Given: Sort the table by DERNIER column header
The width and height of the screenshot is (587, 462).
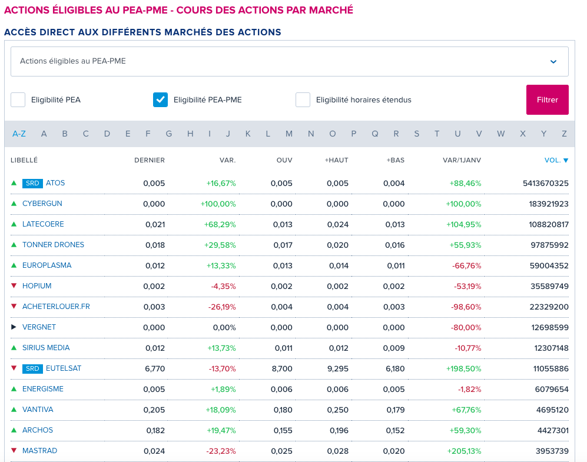Looking at the screenshot, I should point(150,160).
